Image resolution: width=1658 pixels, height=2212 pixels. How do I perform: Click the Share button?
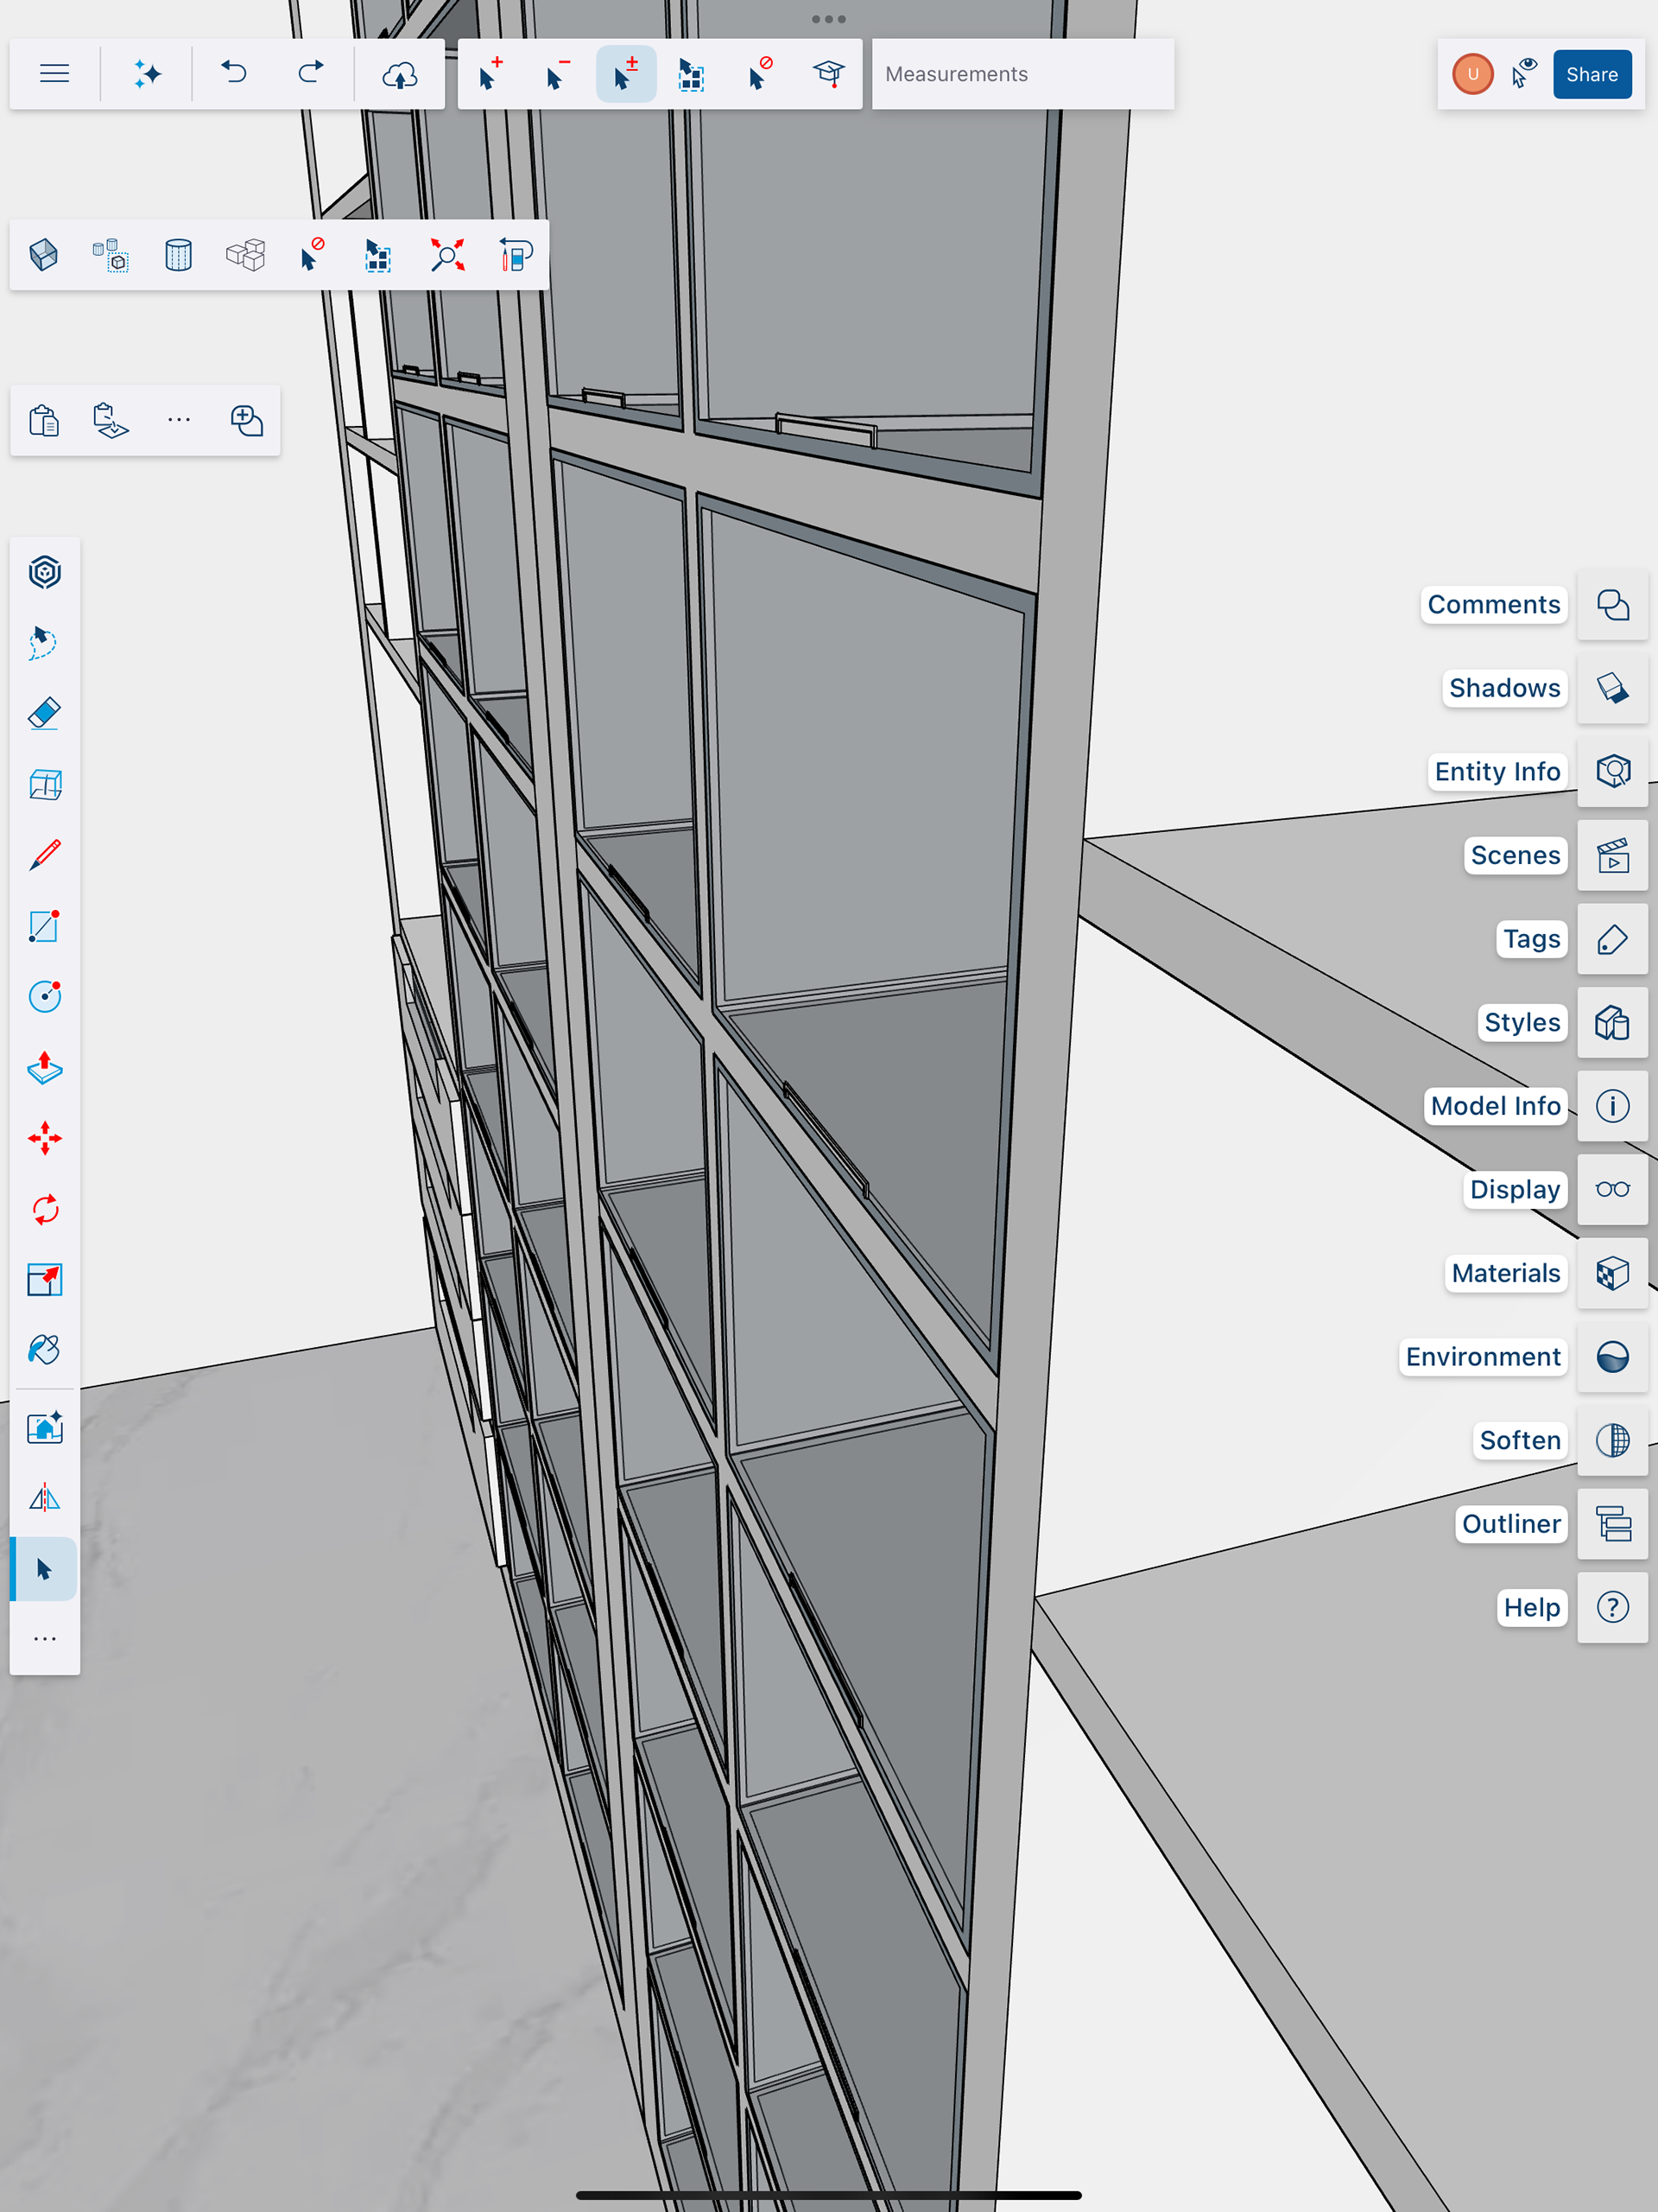coord(1591,74)
